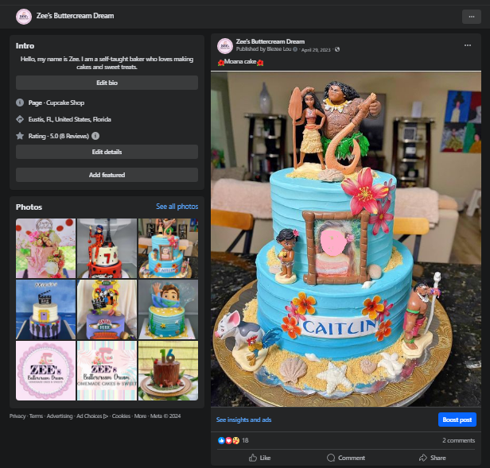Open the page header three-dot menu
Screen dimensions: 490x468
pyautogui.click(x=472, y=17)
